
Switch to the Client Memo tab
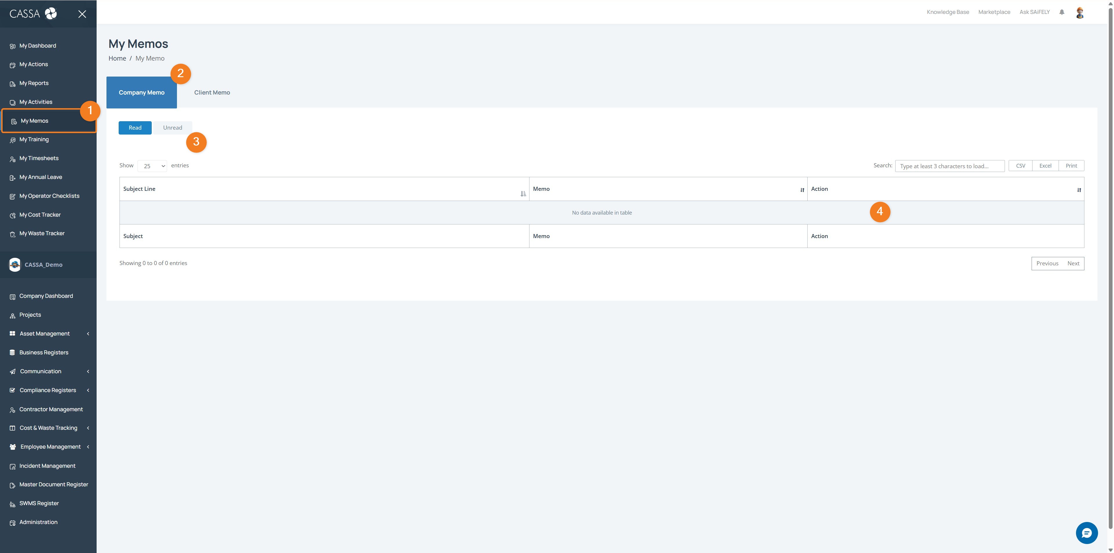pyautogui.click(x=212, y=92)
